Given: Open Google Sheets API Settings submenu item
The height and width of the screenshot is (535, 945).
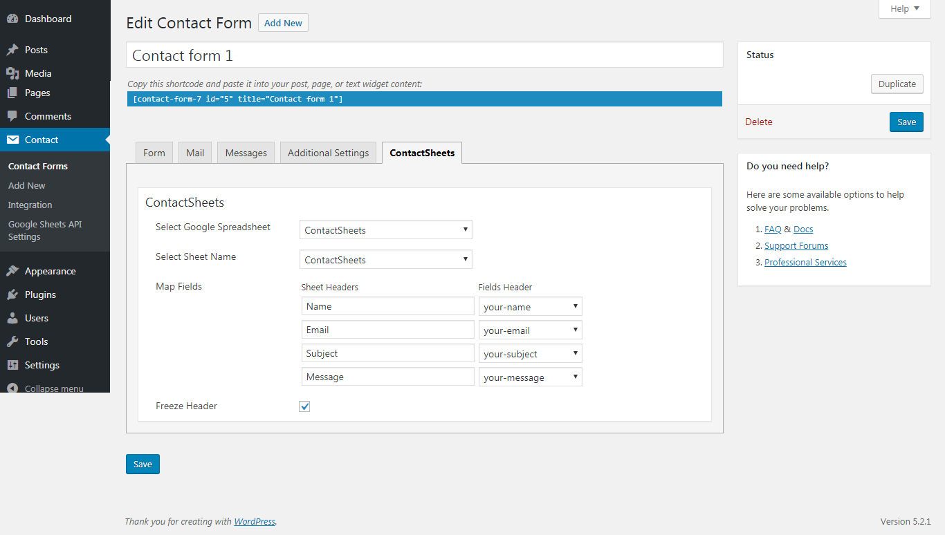Looking at the screenshot, I should (45, 230).
